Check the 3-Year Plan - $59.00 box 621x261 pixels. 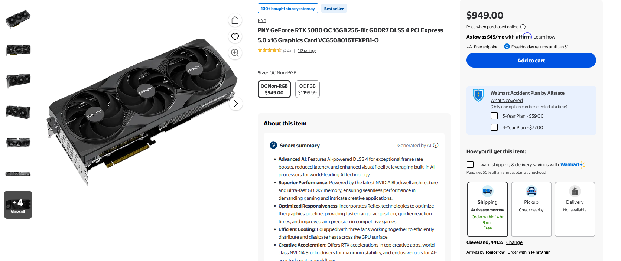494,116
